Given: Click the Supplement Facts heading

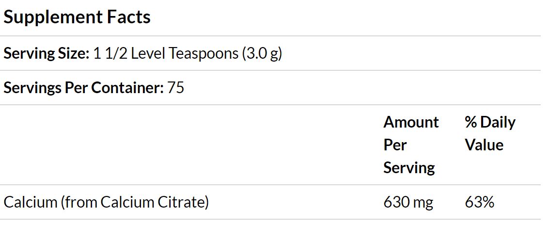Looking at the screenshot, I should (x=77, y=17).
